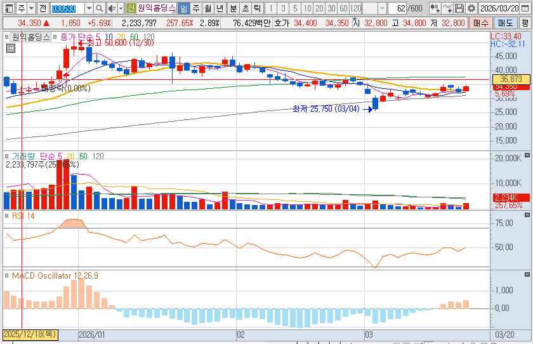This screenshot has height=344, width=533.
Task: Click the MACD Oscillator 12,26,9 label
Action: pyautogui.click(x=55, y=275)
